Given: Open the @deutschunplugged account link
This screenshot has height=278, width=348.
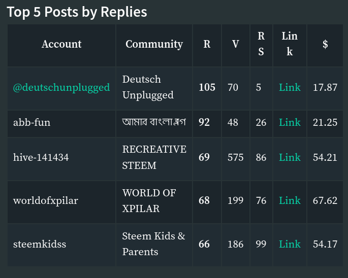Looking at the screenshot, I should [x=61, y=87].
